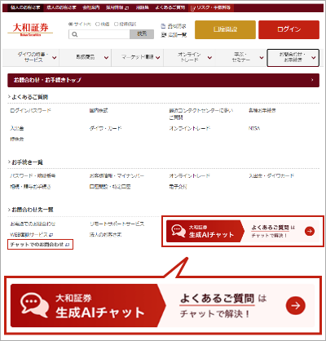The height and width of the screenshot is (341, 326).
Task: Click the magnifier icon in the search box
Action: click(75, 34)
